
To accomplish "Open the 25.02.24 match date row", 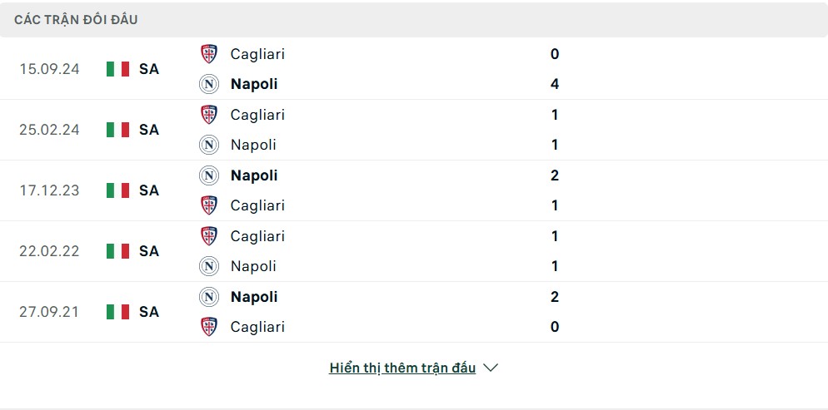I will [414, 130].
